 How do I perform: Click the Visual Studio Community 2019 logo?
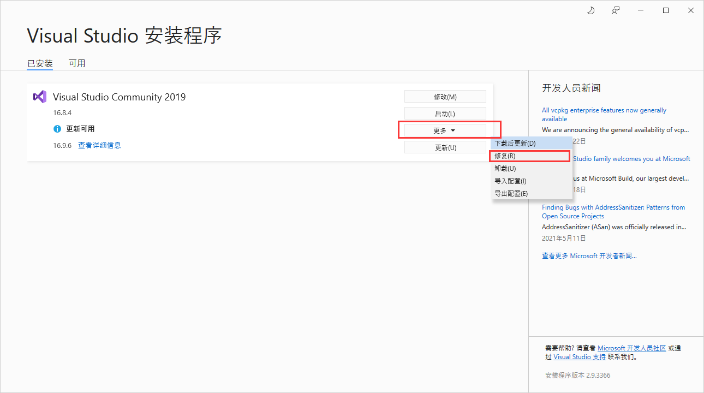click(39, 97)
